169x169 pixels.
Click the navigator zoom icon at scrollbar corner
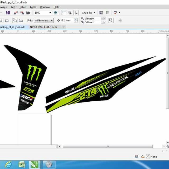(x=168, y=147)
